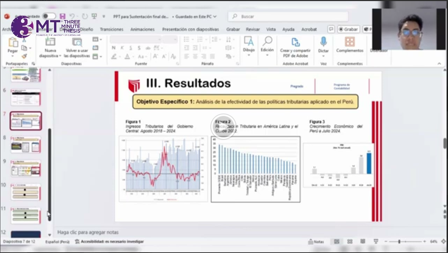Click the comments speech-bubble icon
The image size is (448, 253).
pos(331,29)
